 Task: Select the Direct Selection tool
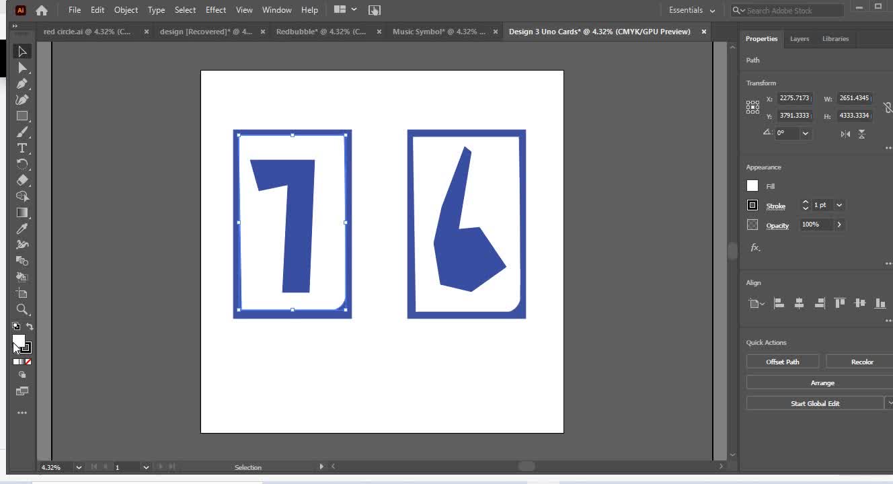click(x=22, y=68)
